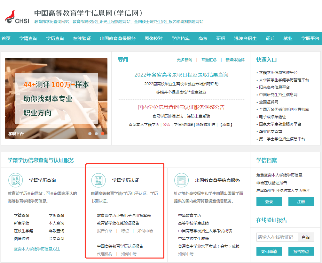Open 中国高等教育学历认证报告 link
Screen dimensions: 322x263
(x=120, y=246)
